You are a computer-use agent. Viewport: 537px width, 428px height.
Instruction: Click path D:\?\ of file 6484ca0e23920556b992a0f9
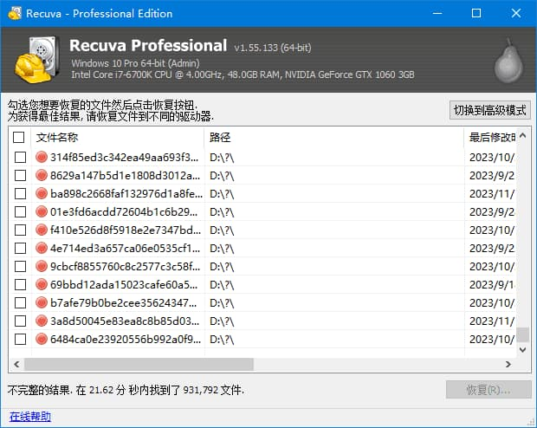[222, 340]
